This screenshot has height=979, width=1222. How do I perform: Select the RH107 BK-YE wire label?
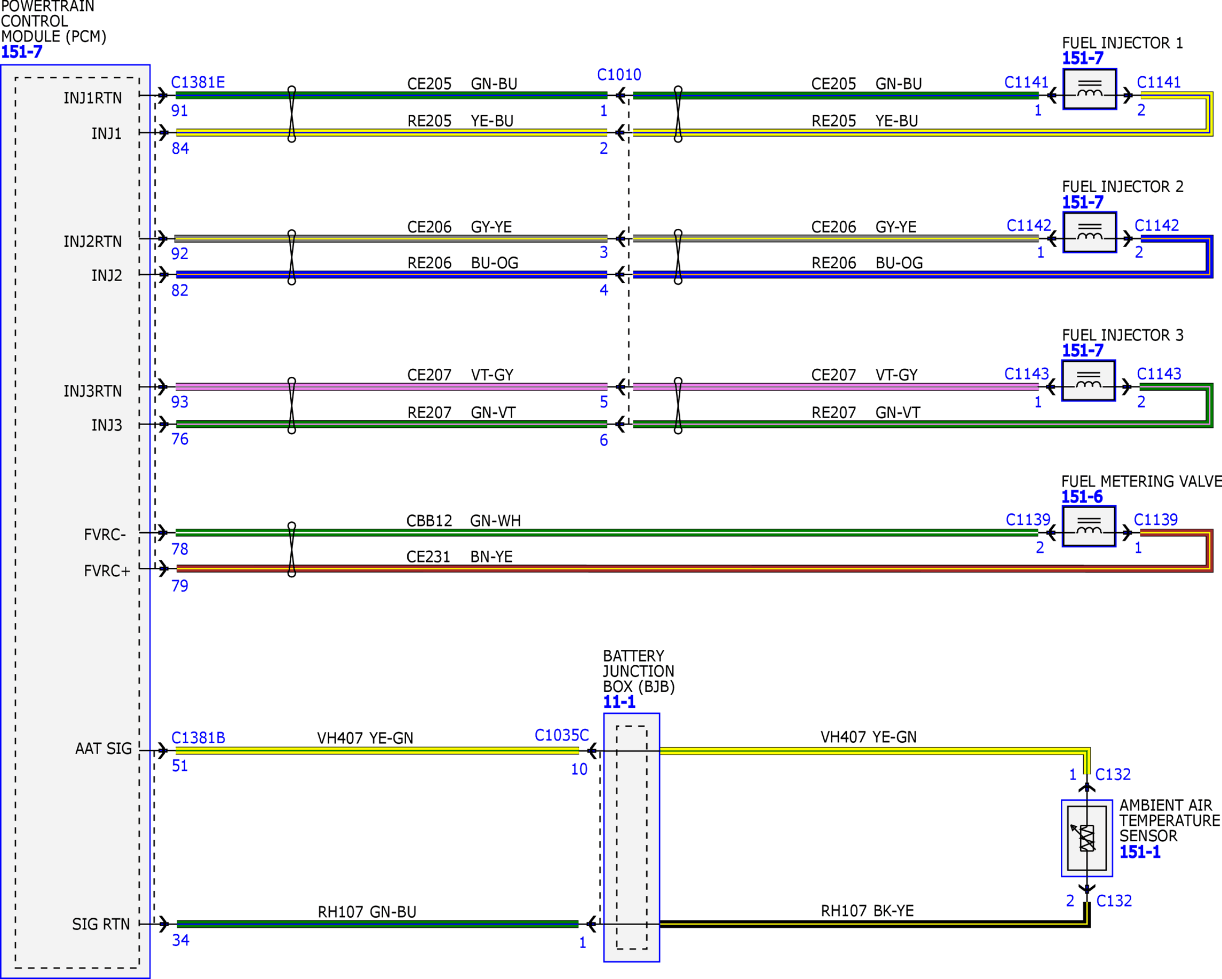[867, 911]
